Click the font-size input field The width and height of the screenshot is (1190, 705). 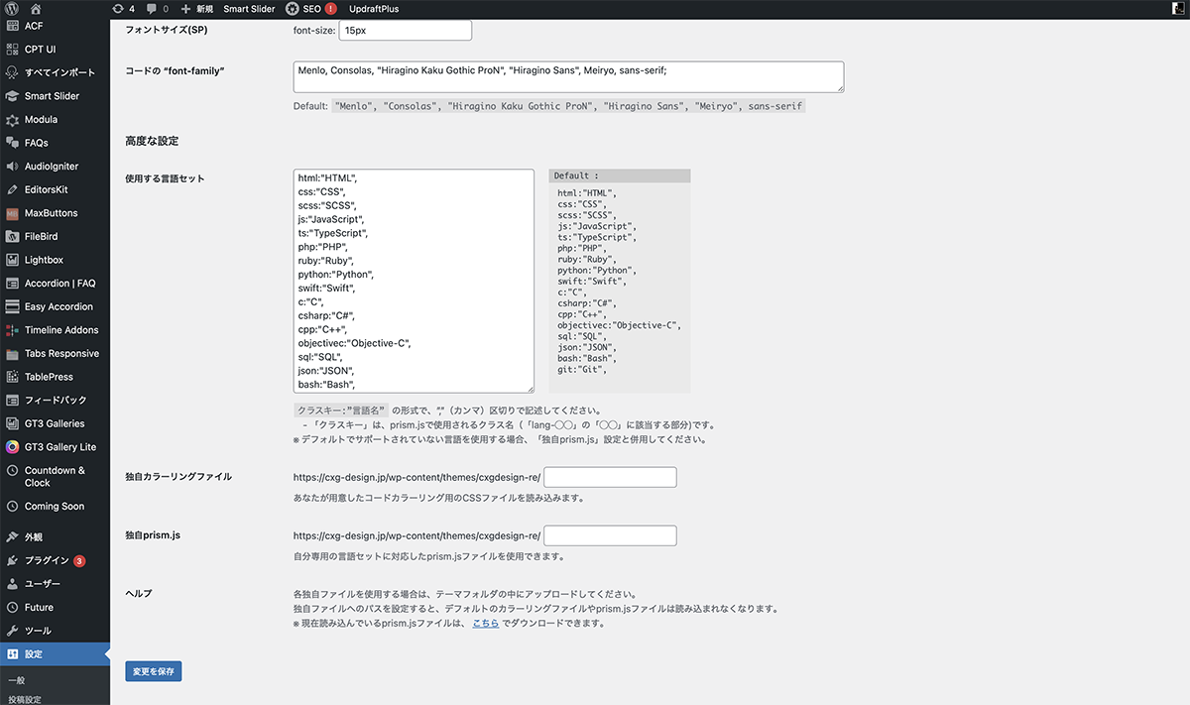click(x=405, y=30)
